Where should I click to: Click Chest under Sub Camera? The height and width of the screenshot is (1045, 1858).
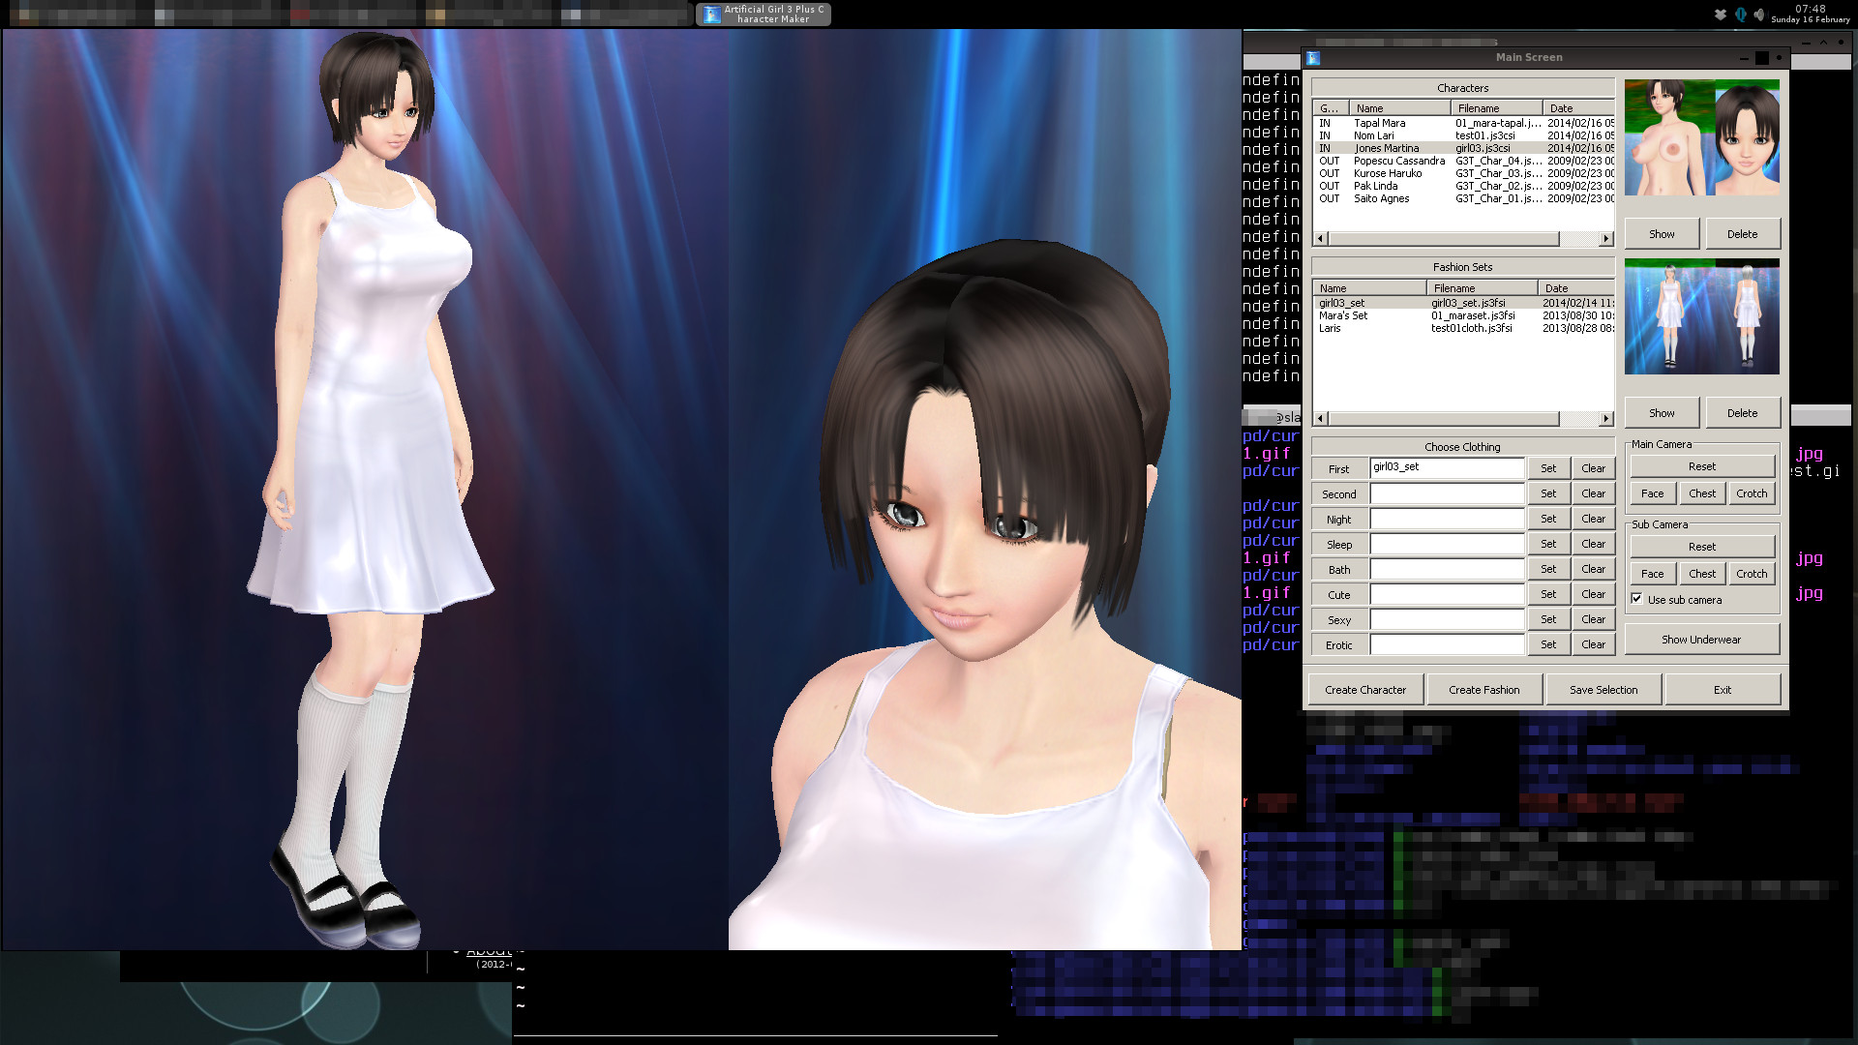(1702, 574)
